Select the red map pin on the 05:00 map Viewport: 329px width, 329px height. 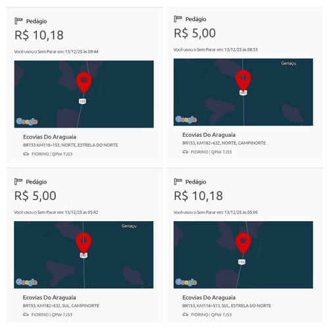(243, 243)
